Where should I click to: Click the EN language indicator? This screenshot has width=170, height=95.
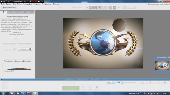[x=145, y=93]
